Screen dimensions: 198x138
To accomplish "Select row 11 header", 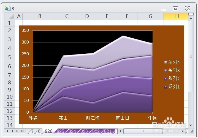I will coord(9,104).
